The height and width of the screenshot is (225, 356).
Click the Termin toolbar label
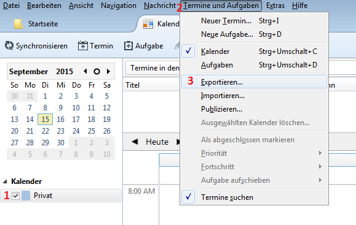click(101, 46)
